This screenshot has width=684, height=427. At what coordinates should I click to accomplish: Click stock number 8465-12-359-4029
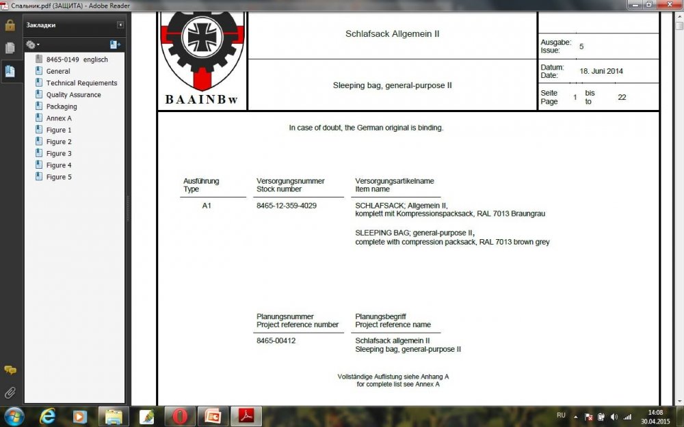pos(287,206)
